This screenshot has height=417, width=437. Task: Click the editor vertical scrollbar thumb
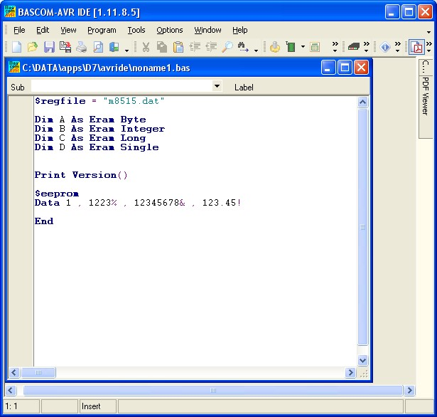[362, 227]
